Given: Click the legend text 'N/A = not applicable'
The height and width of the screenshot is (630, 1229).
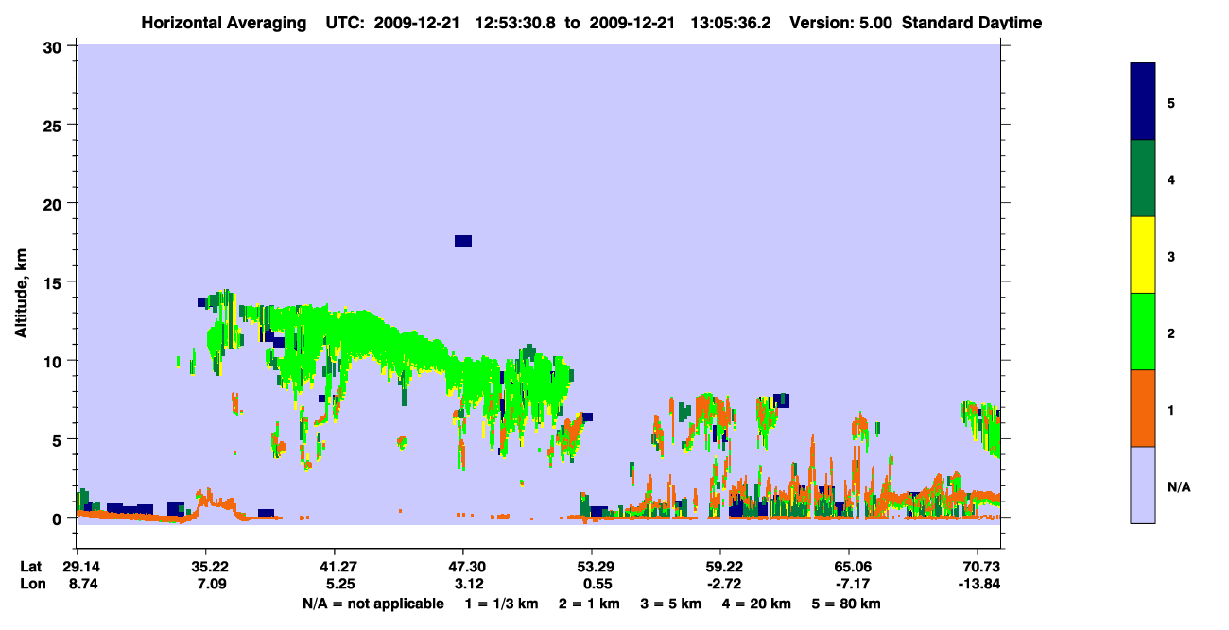Looking at the screenshot, I should click(372, 604).
